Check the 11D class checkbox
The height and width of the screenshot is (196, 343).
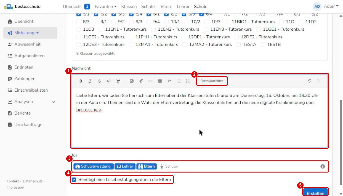tap(281, 22)
